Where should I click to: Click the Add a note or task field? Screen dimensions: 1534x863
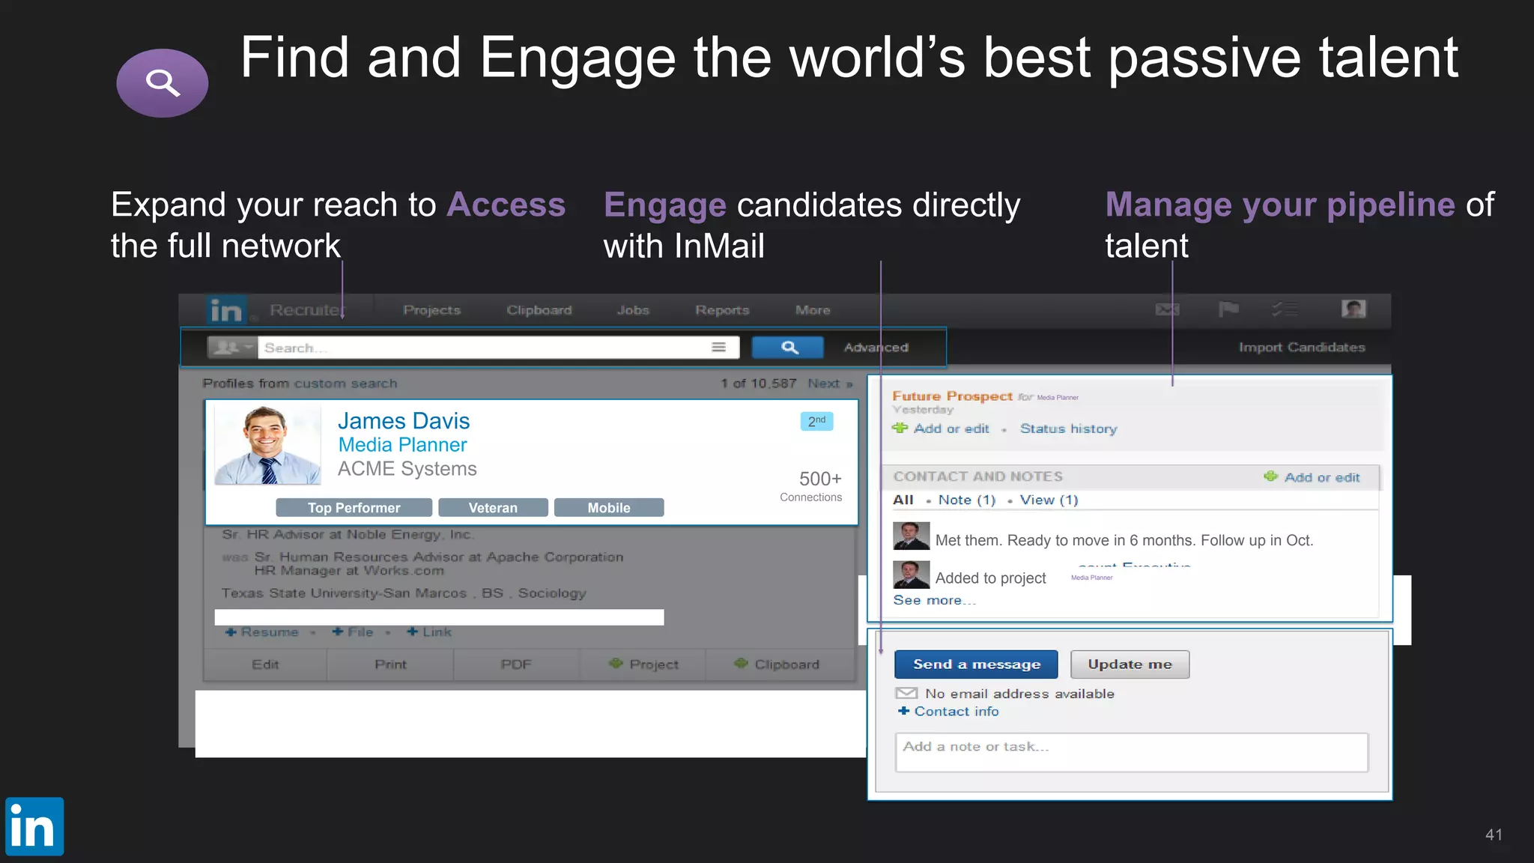point(1132,753)
